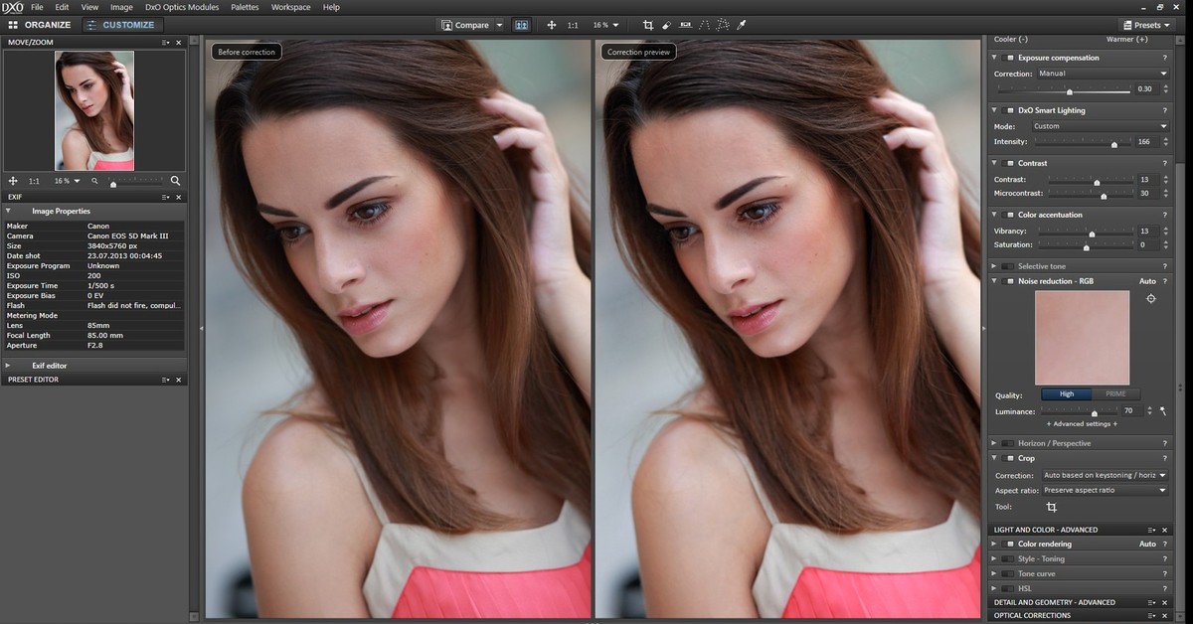Toggle side-by-side view icon
Image resolution: width=1193 pixels, height=624 pixels.
coord(522,25)
